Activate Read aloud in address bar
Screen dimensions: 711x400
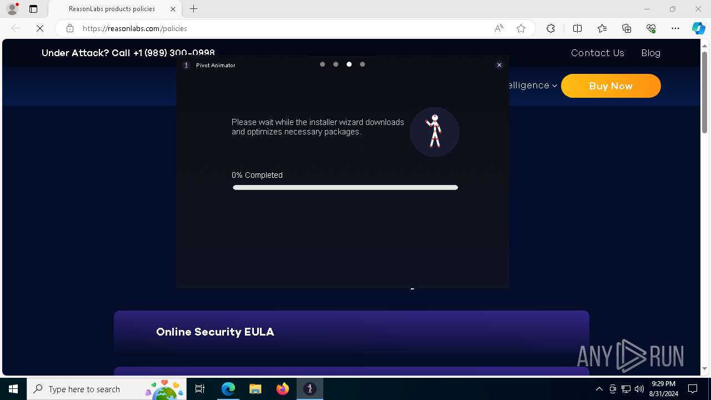click(x=499, y=28)
